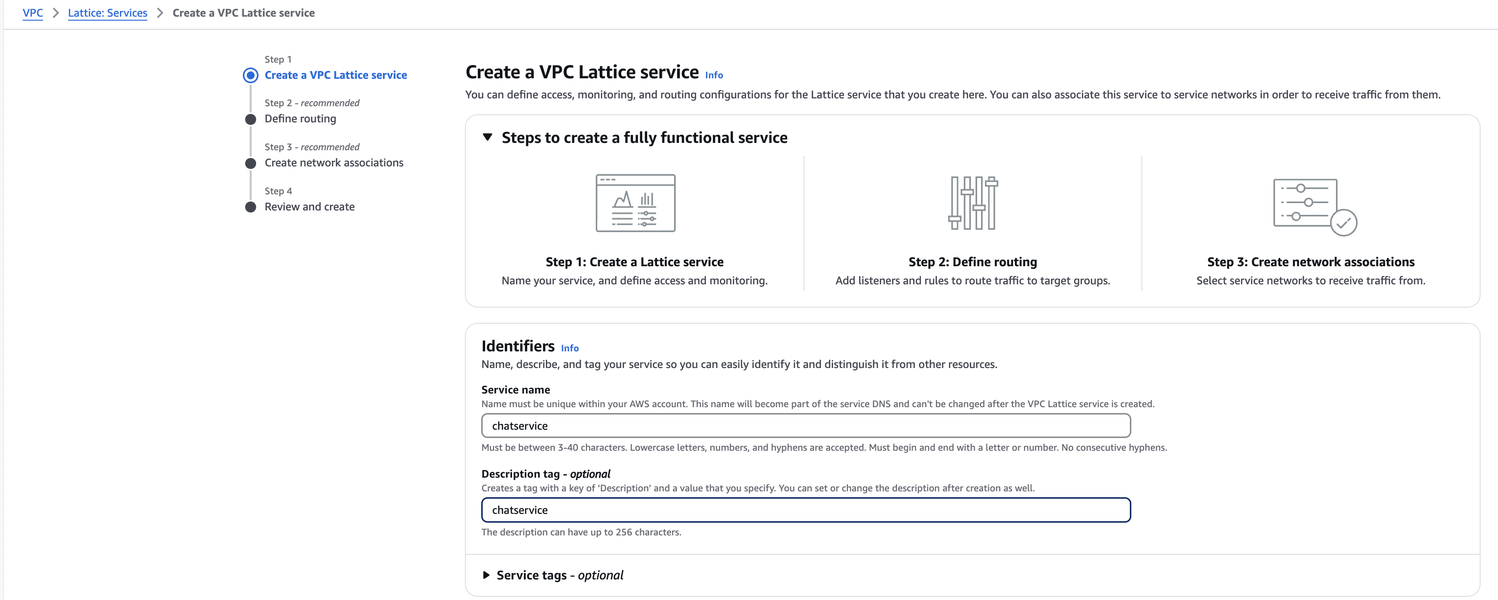Select Create network associations wizard step

[334, 163]
